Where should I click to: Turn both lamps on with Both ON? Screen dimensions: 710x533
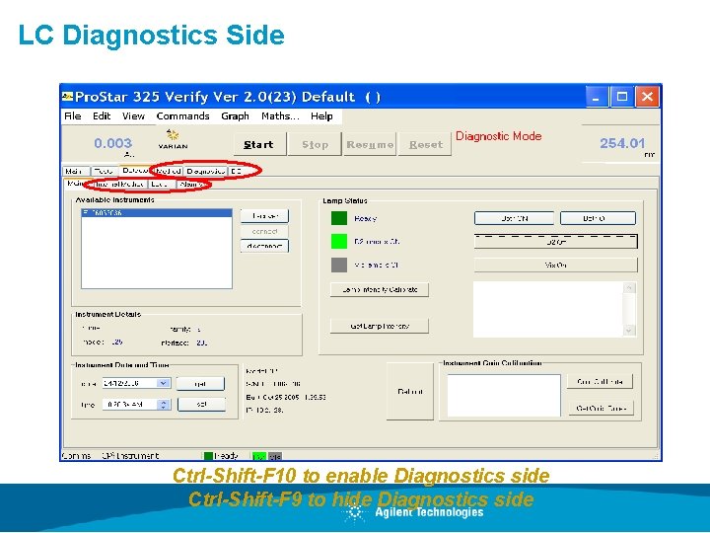pyautogui.click(x=514, y=218)
